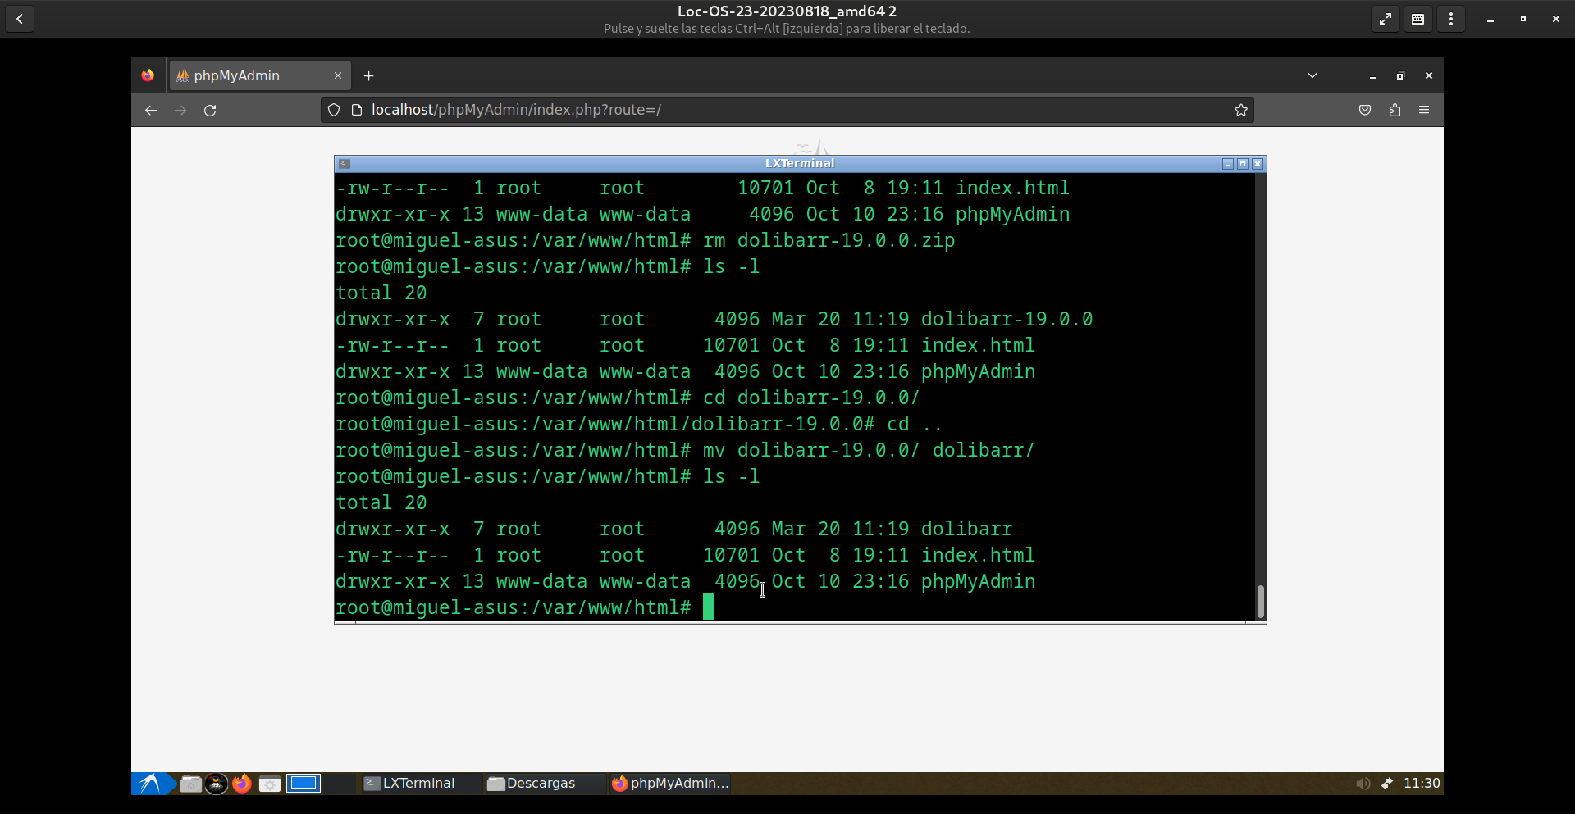Select the first workspace in desktop pager

pos(304,784)
